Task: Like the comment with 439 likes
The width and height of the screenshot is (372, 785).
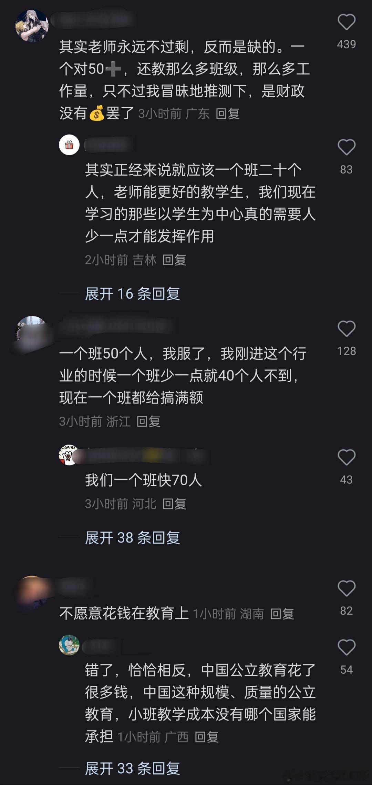Action: 346,22
